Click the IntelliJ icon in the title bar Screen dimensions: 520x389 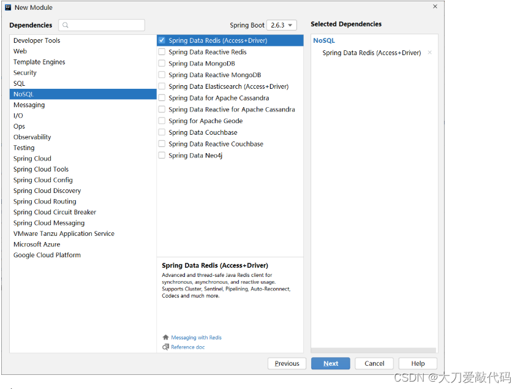pos(8,7)
